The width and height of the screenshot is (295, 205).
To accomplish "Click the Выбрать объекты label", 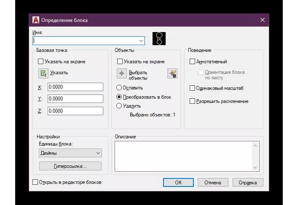I will pos(138,76).
